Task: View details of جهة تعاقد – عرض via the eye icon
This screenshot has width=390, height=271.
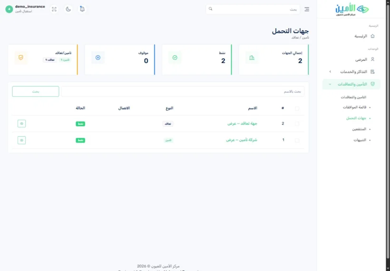Action: pos(21,124)
